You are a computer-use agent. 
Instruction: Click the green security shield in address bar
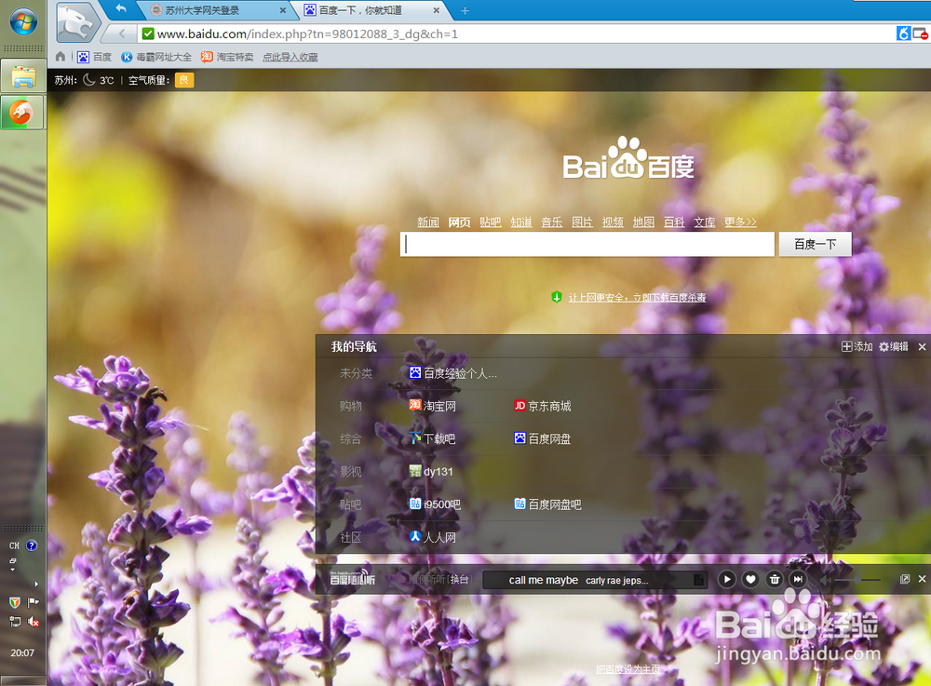pyautogui.click(x=148, y=34)
